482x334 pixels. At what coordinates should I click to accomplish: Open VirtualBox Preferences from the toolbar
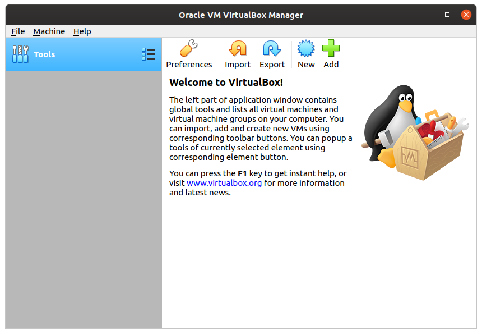[x=189, y=49]
